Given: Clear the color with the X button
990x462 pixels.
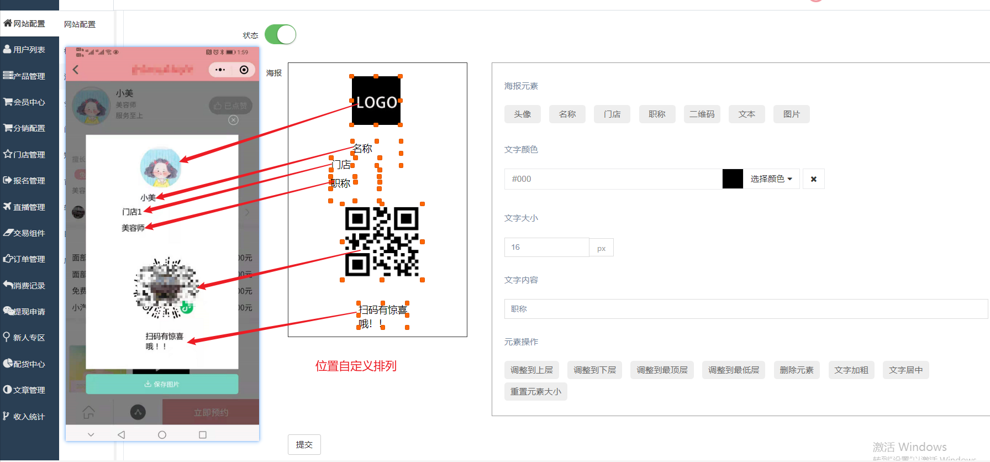Looking at the screenshot, I should [x=814, y=179].
